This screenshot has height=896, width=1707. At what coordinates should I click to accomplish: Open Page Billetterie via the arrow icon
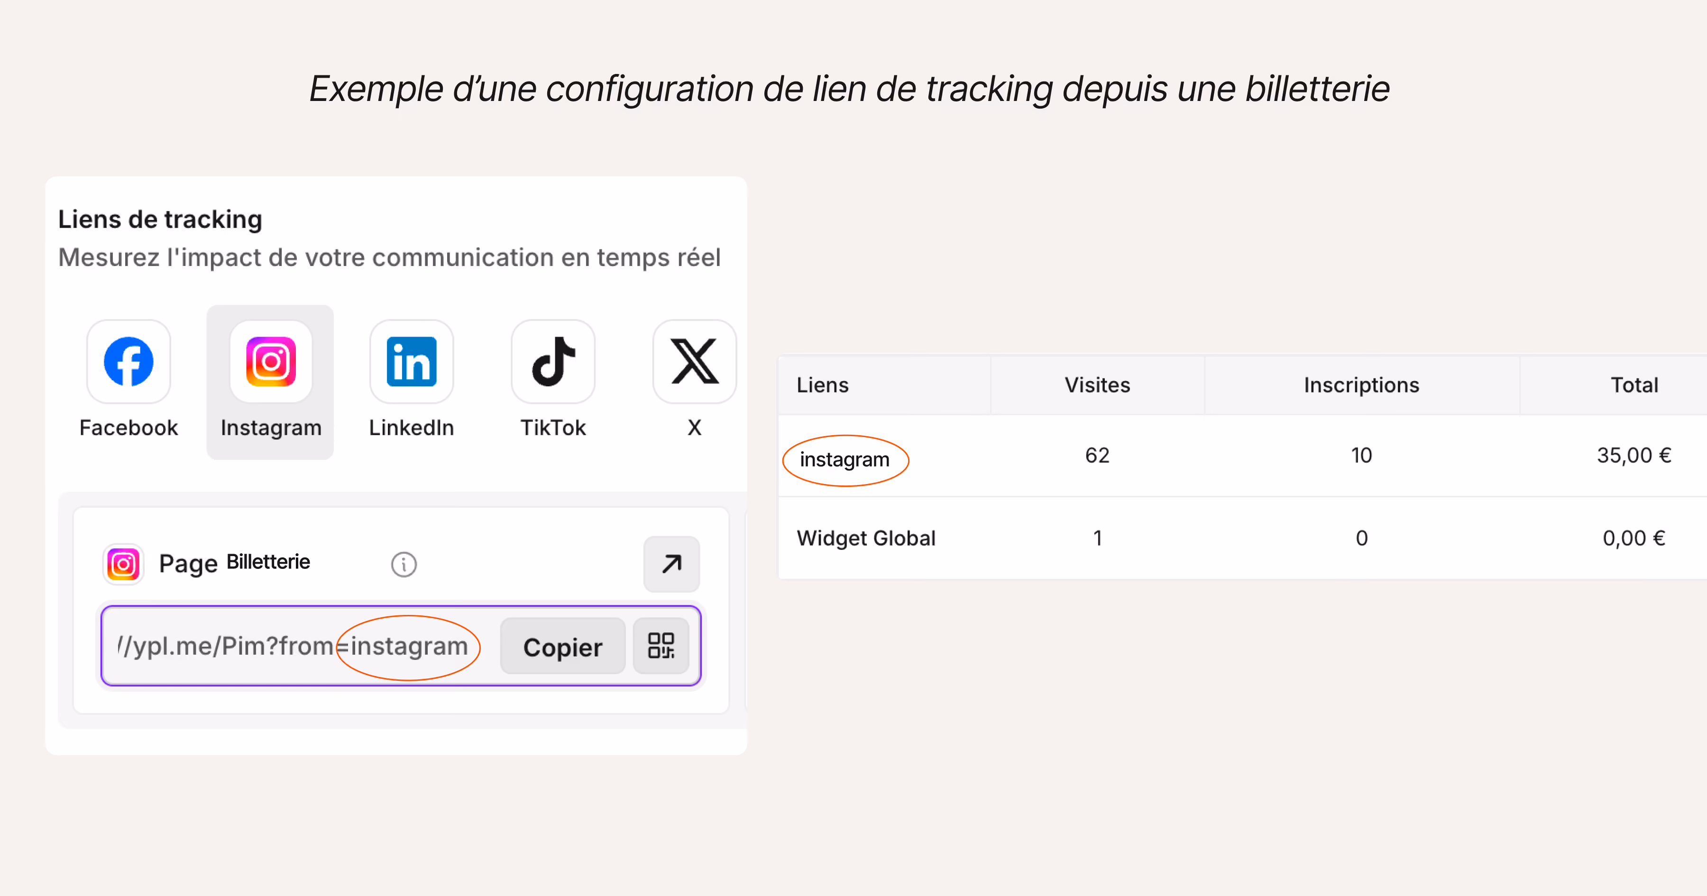pos(671,564)
